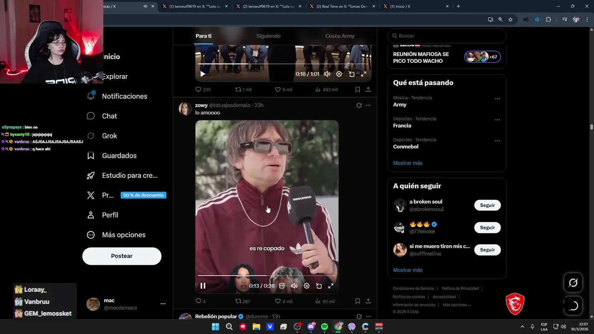This screenshot has height=334, width=594.
Task: Click the Buscar search field
Action: (x=446, y=36)
